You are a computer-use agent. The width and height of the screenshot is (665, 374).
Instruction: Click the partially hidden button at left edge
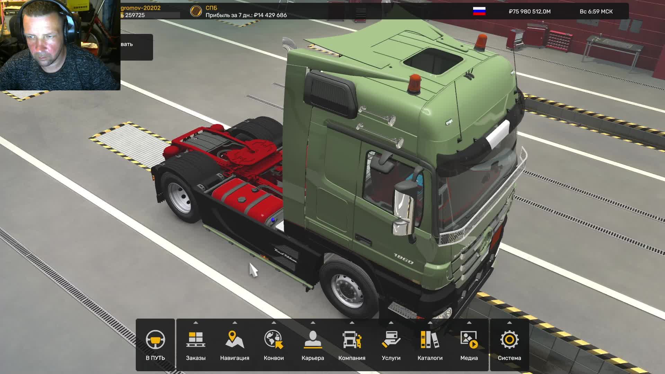pyautogui.click(x=136, y=47)
